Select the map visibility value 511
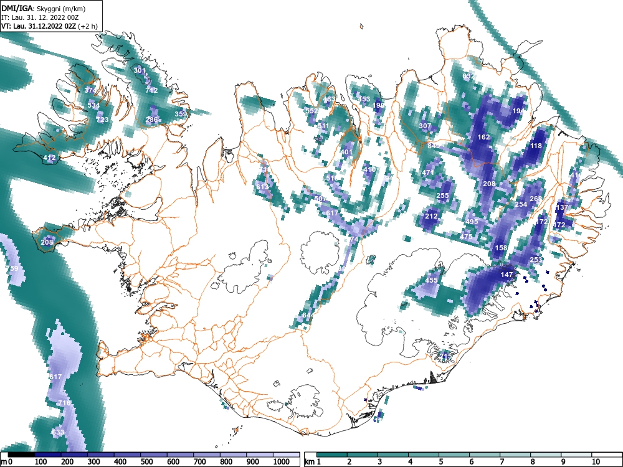 pyautogui.click(x=323, y=126)
